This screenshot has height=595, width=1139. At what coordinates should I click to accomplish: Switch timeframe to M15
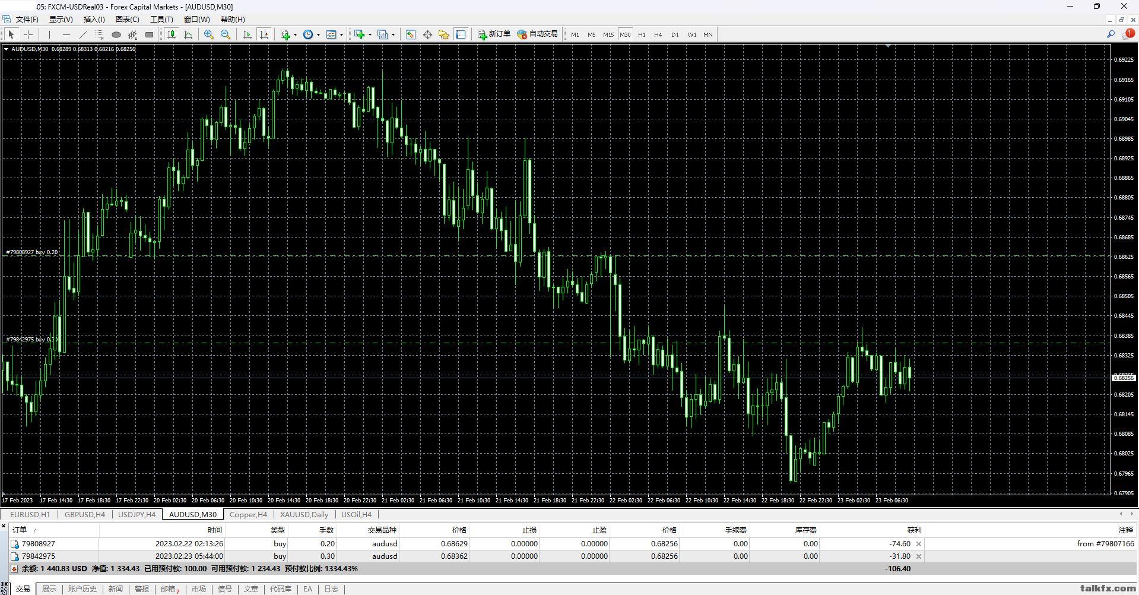tap(608, 34)
